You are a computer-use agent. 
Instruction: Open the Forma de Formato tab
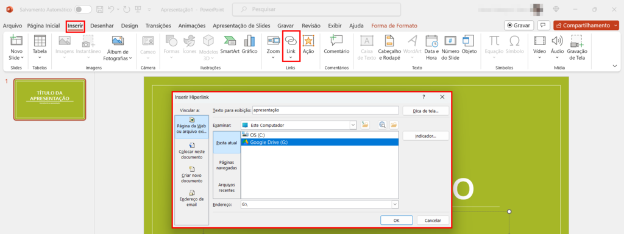394,26
